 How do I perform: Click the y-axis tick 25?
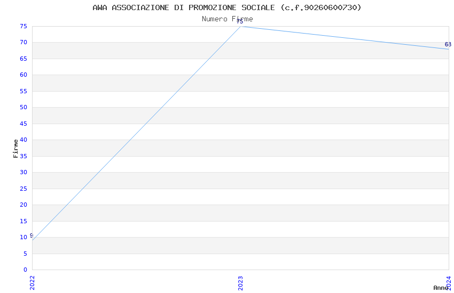pos(24,189)
